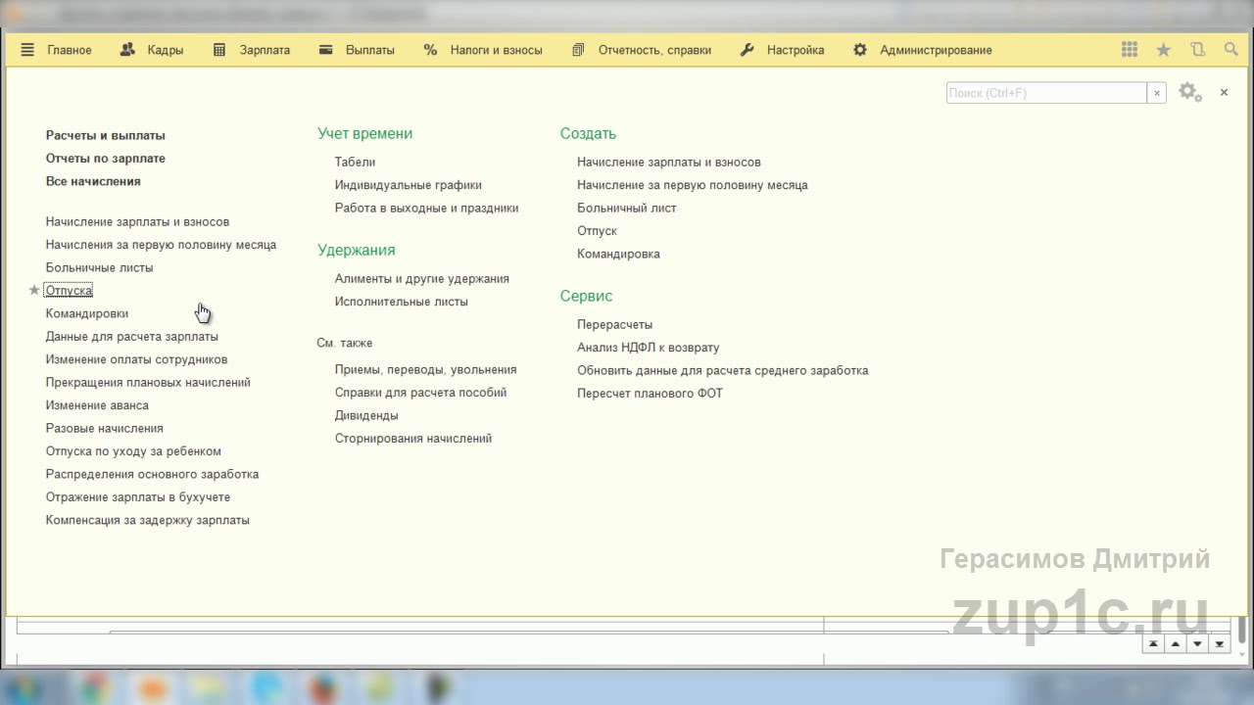Open Обновить данные для расчета среднего заработка
Image resolution: width=1254 pixels, height=705 pixels.
pos(723,370)
